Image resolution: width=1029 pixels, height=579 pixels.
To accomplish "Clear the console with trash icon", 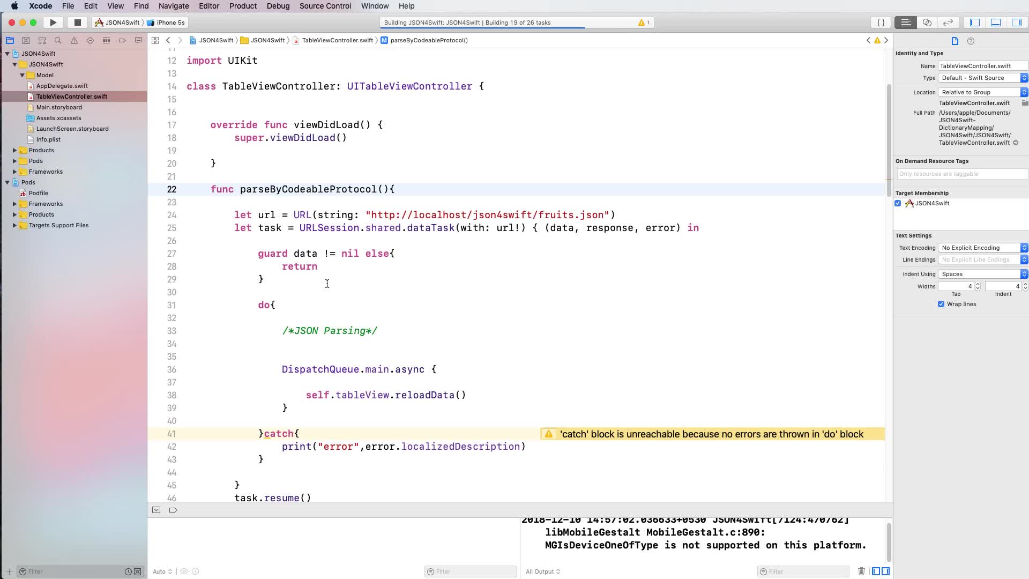I will click(x=861, y=571).
